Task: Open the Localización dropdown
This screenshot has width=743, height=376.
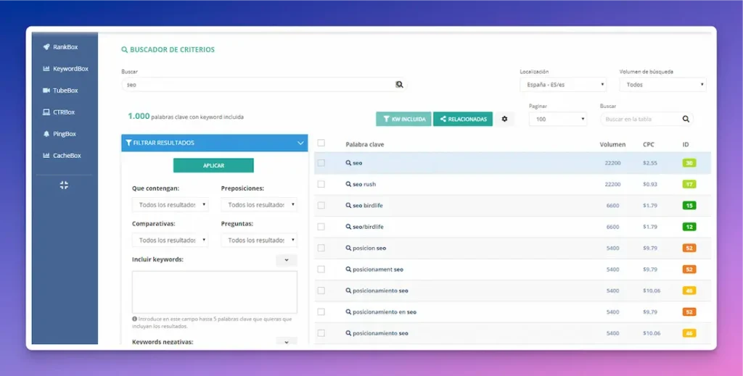Action: [x=563, y=85]
